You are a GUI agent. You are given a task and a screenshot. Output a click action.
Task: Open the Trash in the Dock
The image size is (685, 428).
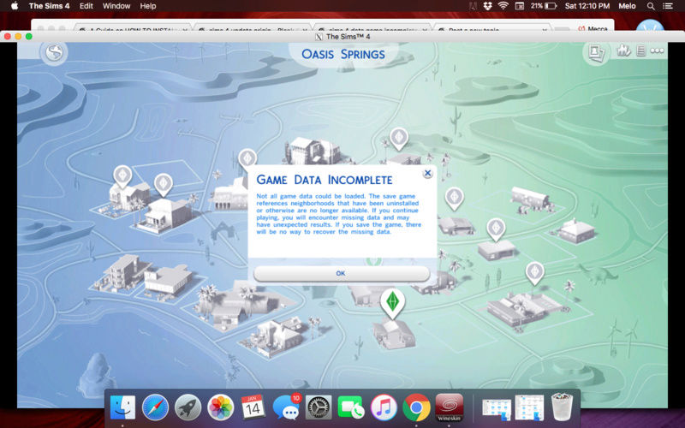[x=562, y=406]
